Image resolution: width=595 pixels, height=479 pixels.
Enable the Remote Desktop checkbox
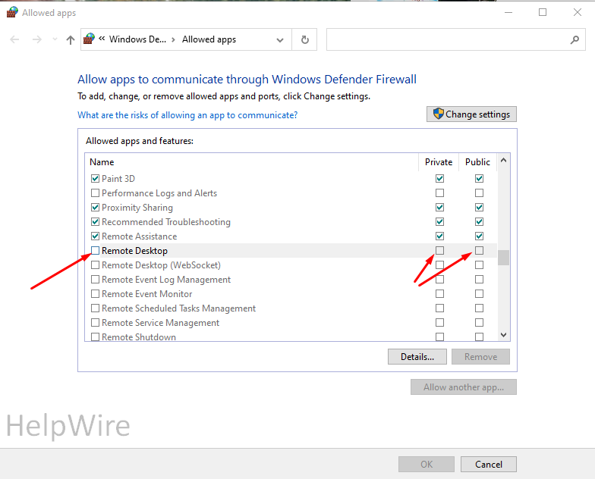click(x=96, y=250)
